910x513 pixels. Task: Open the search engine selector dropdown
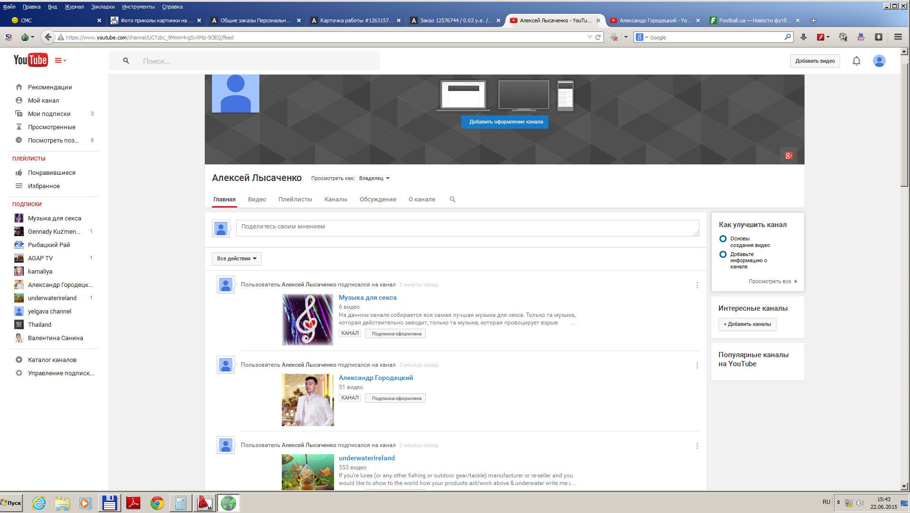coord(642,37)
